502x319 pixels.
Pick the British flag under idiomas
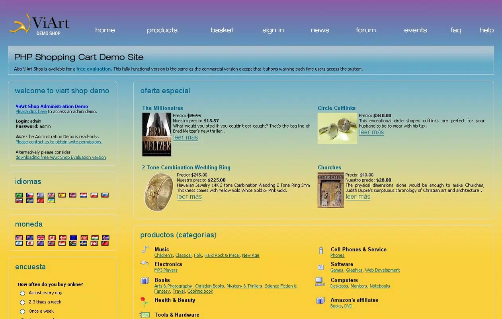[51, 195]
